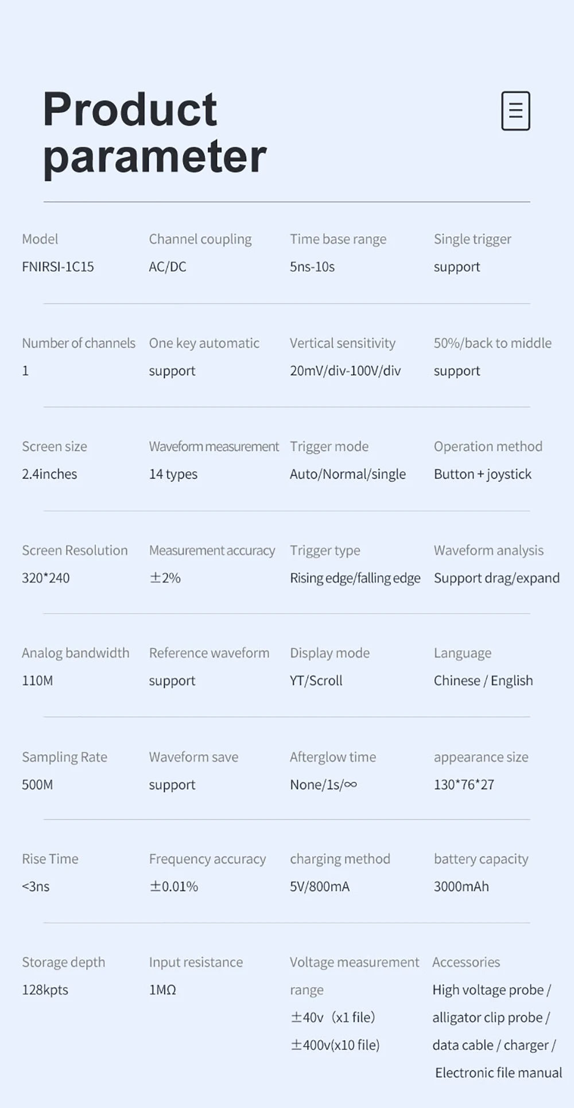Select the 500M sampling rate value
This screenshot has height=1108, width=574.
37,784
